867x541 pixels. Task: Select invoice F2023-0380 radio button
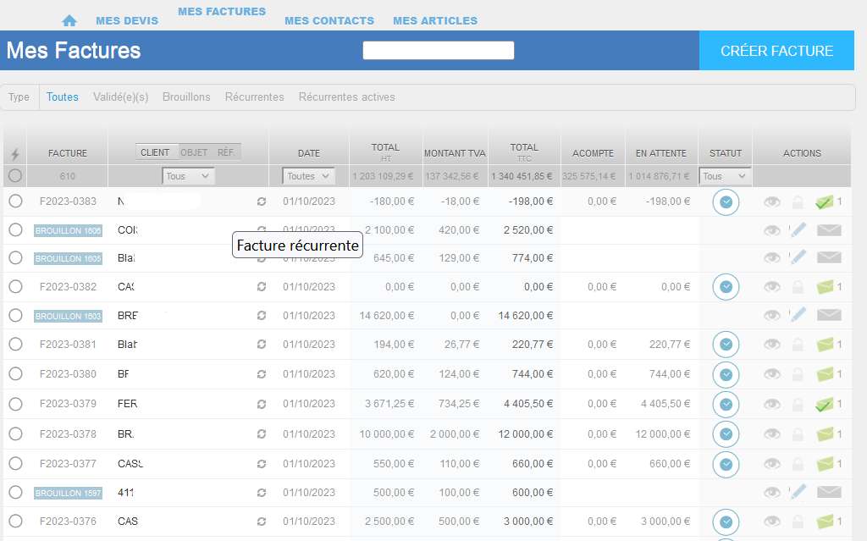(x=15, y=374)
